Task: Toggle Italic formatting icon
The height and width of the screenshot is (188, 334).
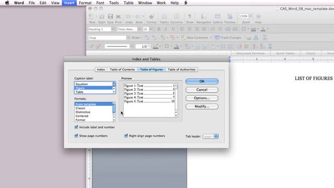Action: 166,29
